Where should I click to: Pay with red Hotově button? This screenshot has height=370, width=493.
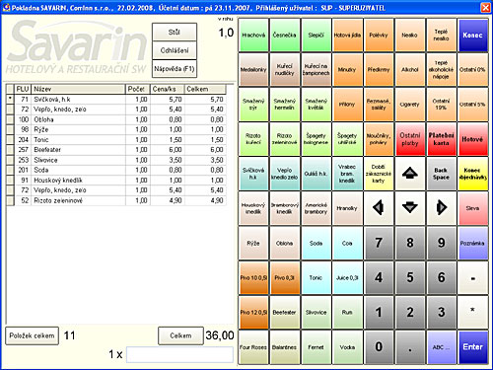point(472,139)
